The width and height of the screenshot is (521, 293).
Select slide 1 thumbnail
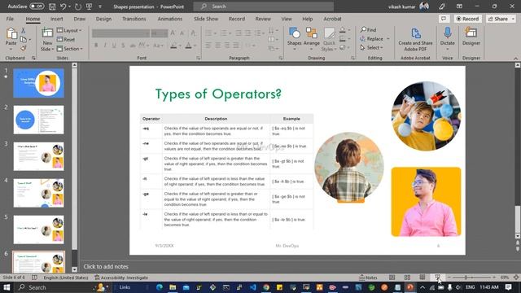[38, 83]
